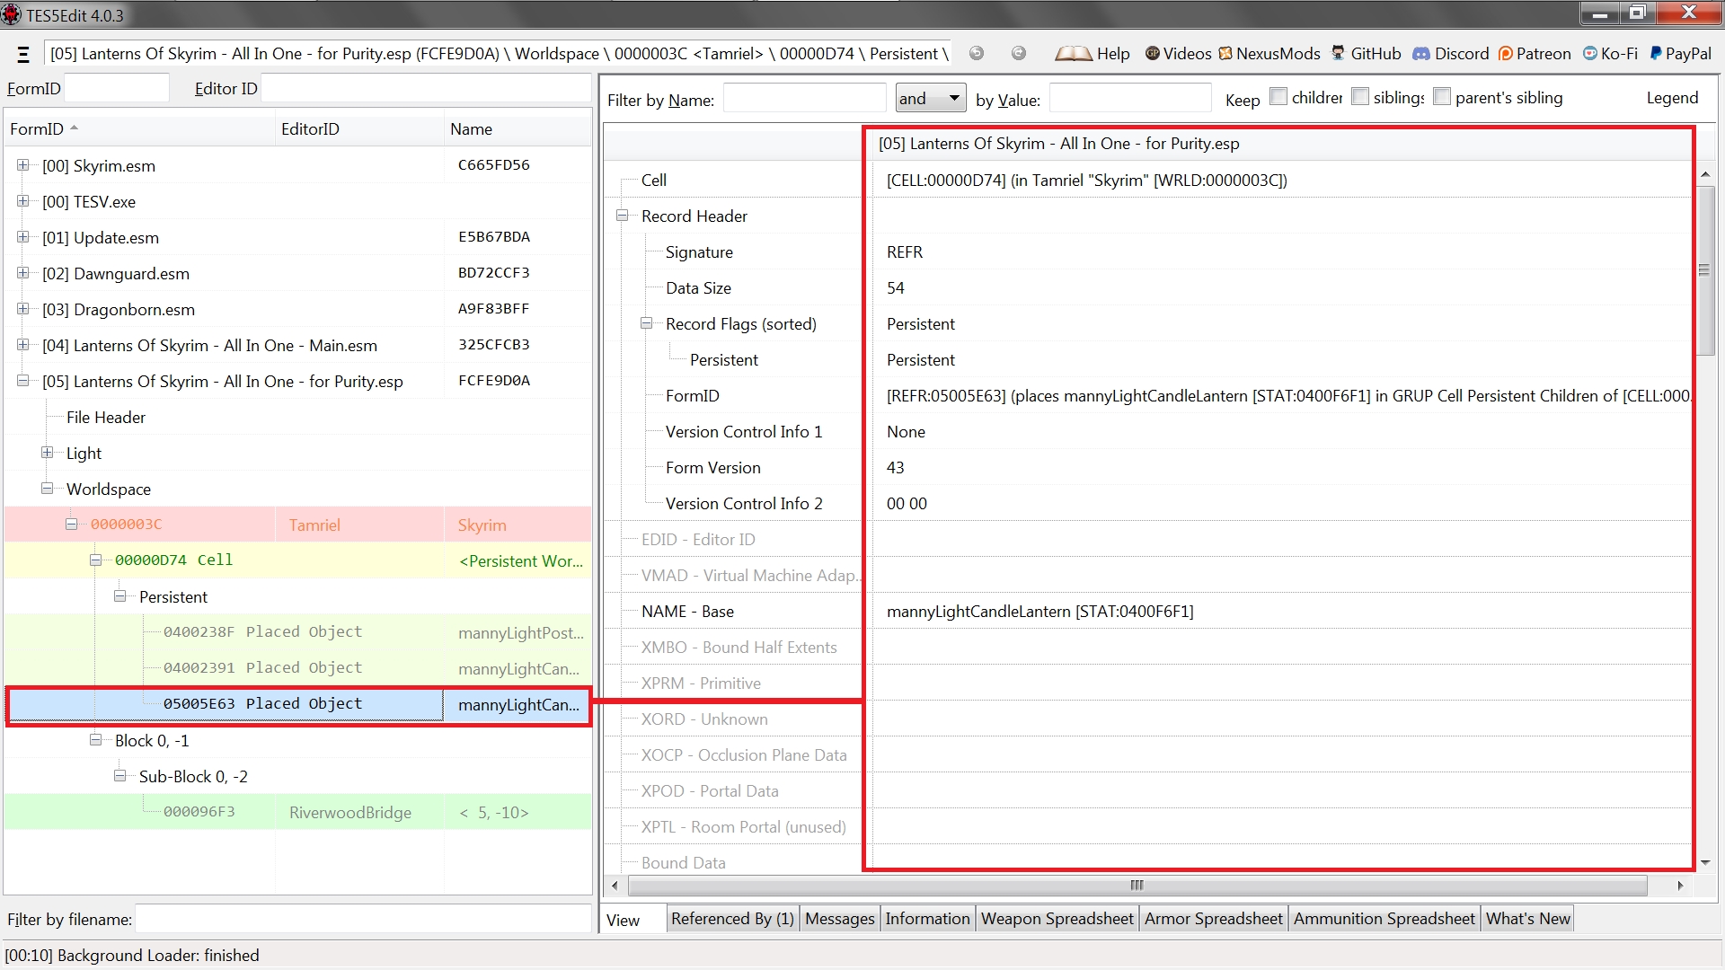Switch to the Referenced By (1) tab
This screenshot has height=970, width=1725.
click(x=732, y=919)
